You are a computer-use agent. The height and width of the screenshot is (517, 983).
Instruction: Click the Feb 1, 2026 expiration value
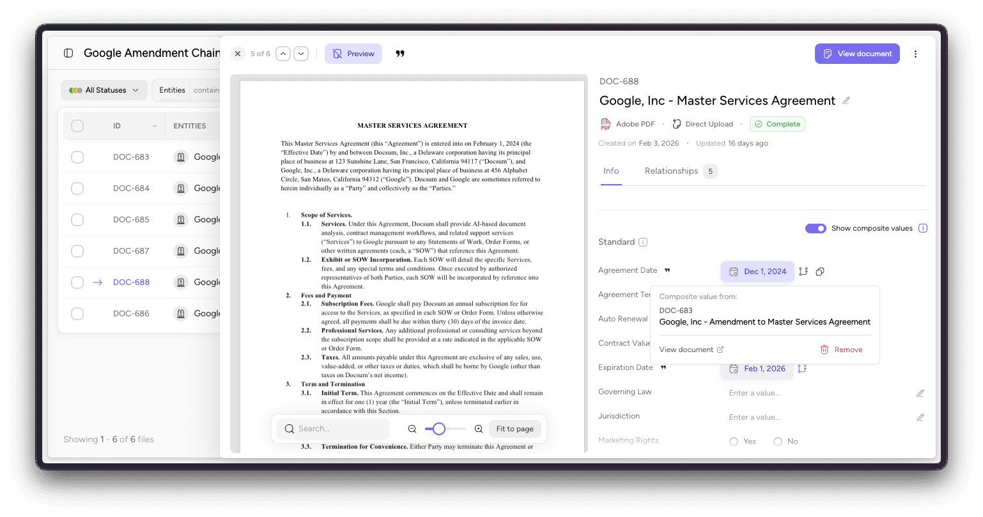[x=757, y=369]
